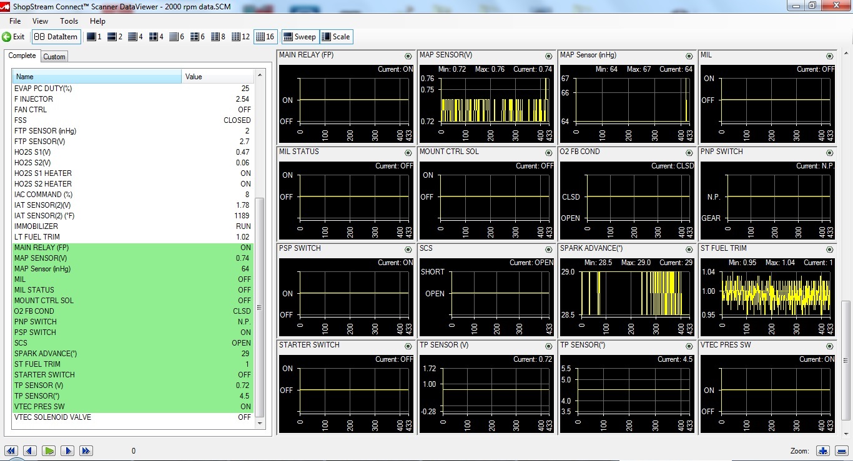Select the FAN CTRL row

pos(132,110)
